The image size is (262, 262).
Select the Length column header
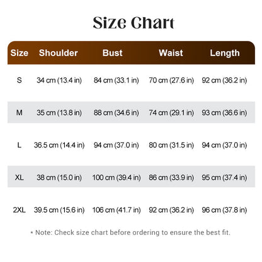tap(225, 53)
